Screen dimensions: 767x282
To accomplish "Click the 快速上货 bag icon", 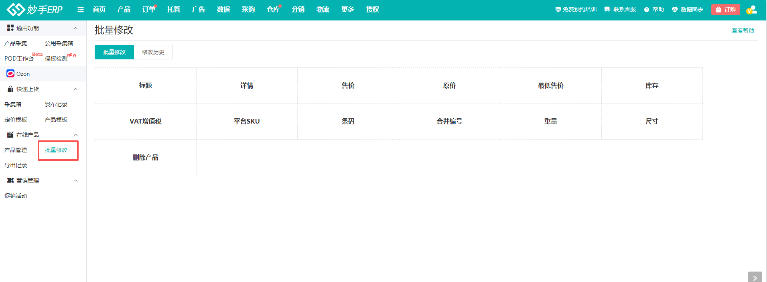I will (x=10, y=89).
